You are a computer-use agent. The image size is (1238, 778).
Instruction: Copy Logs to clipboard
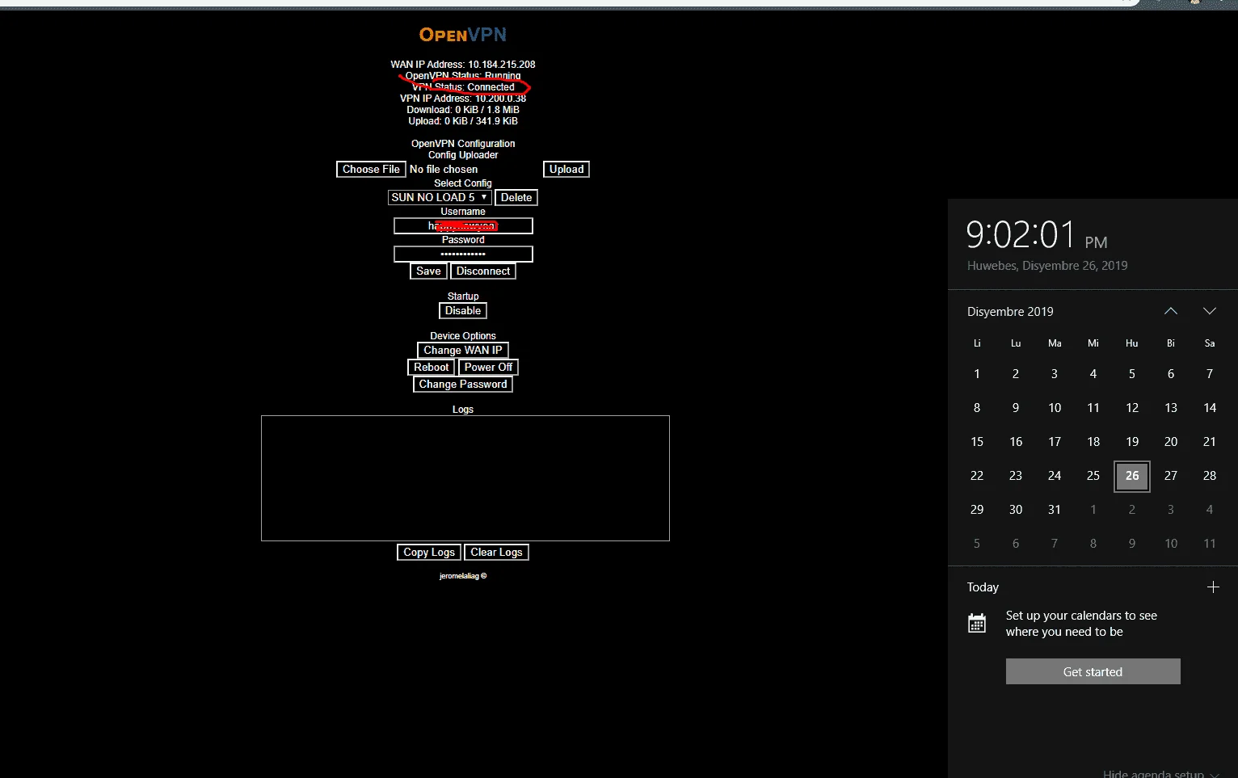(429, 552)
